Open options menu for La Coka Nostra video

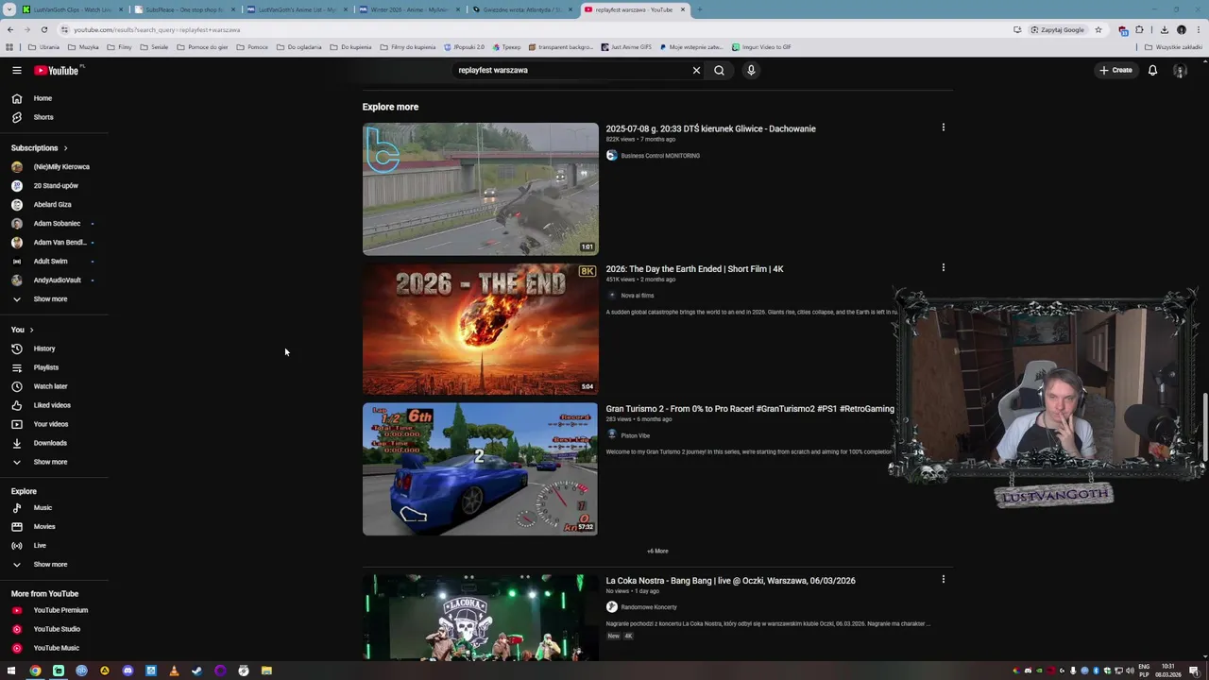943,579
